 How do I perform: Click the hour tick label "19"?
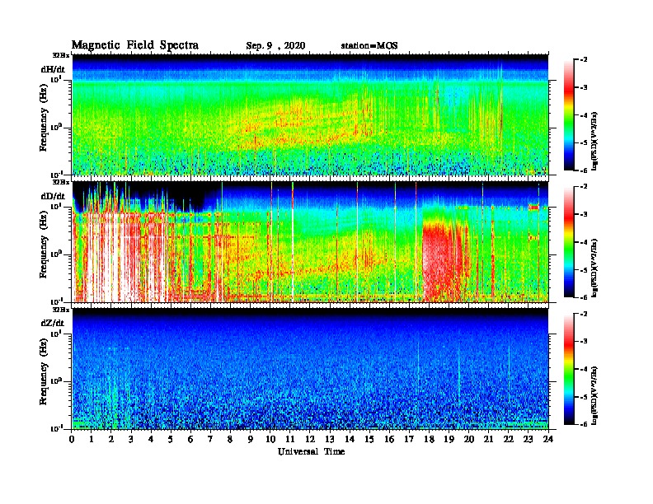point(449,440)
